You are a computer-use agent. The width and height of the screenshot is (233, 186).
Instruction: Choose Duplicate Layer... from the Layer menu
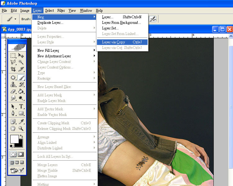[50, 23]
